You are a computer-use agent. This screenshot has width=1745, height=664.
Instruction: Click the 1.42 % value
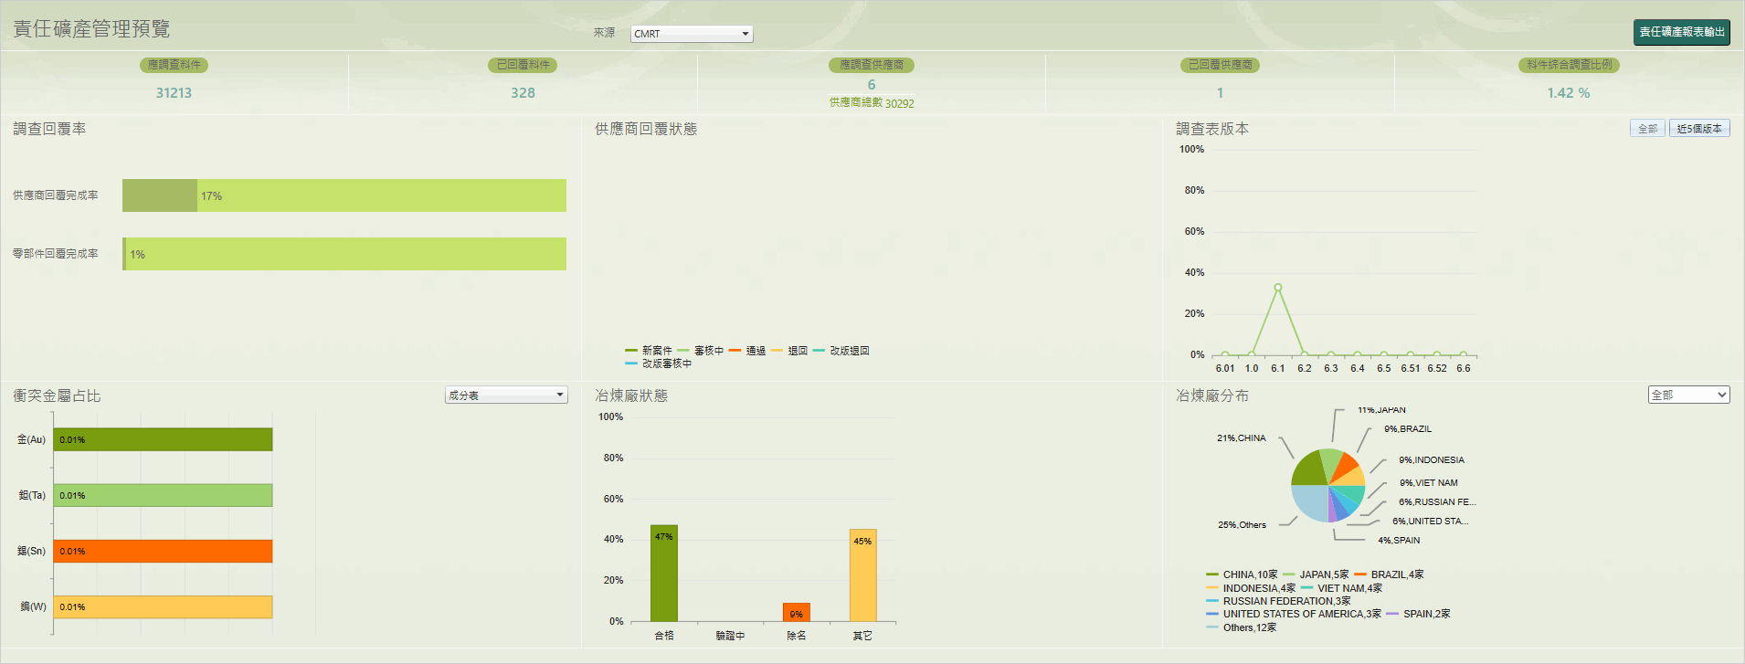1569,93
